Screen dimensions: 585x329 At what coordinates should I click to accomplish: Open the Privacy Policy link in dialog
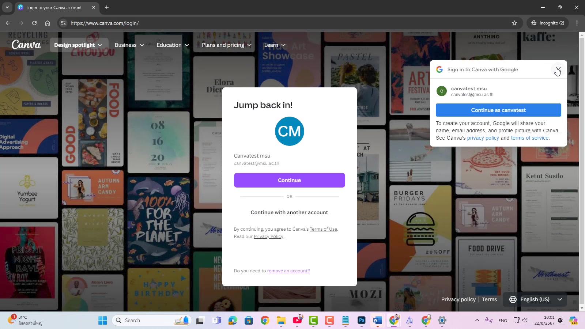point(268,237)
